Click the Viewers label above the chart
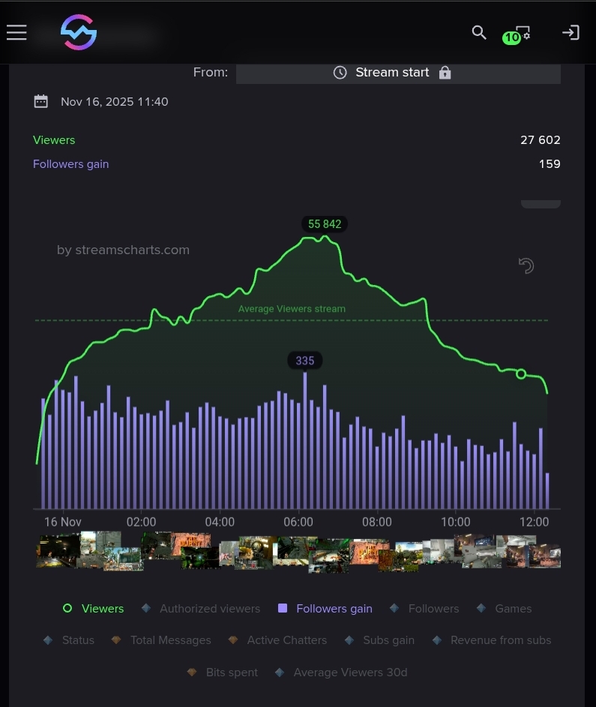Viewport: 596px width, 707px height. [54, 139]
